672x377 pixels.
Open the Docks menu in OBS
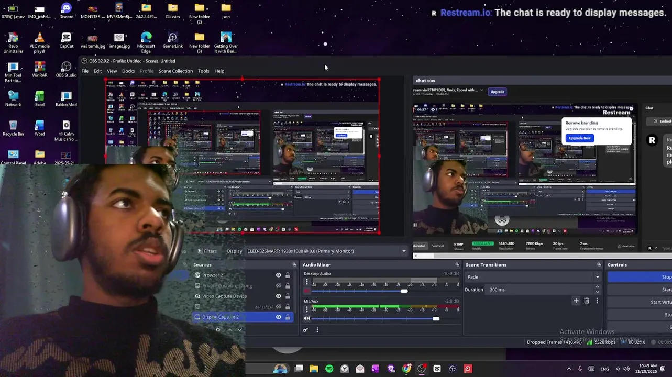click(x=128, y=71)
